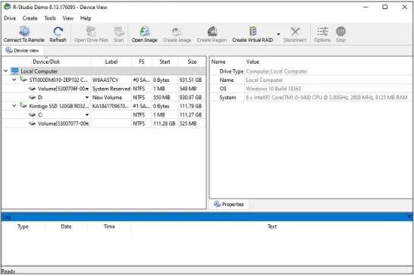Click the Connect To Remote toolbar icon

click(24, 31)
